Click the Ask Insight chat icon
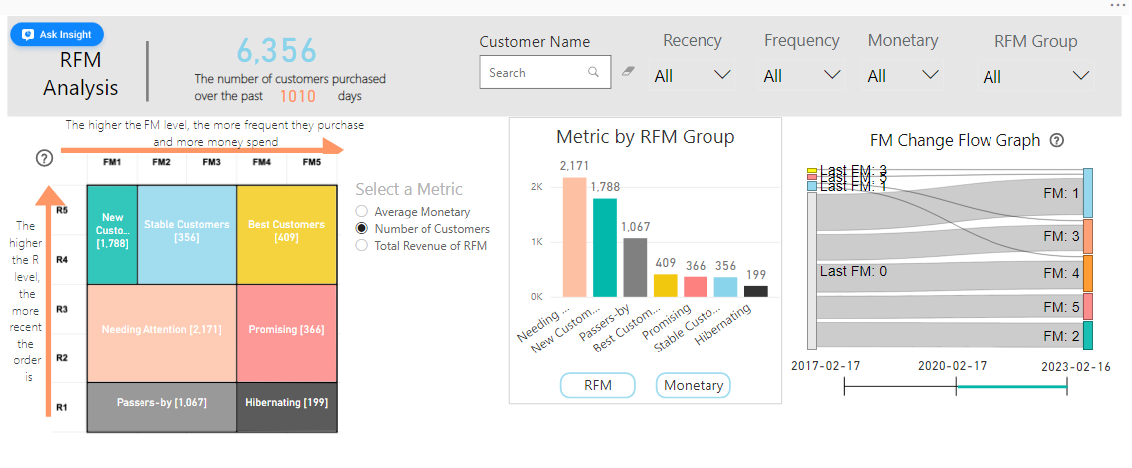Image resolution: width=1132 pixels, height=468 pixels. click(27, 34)
